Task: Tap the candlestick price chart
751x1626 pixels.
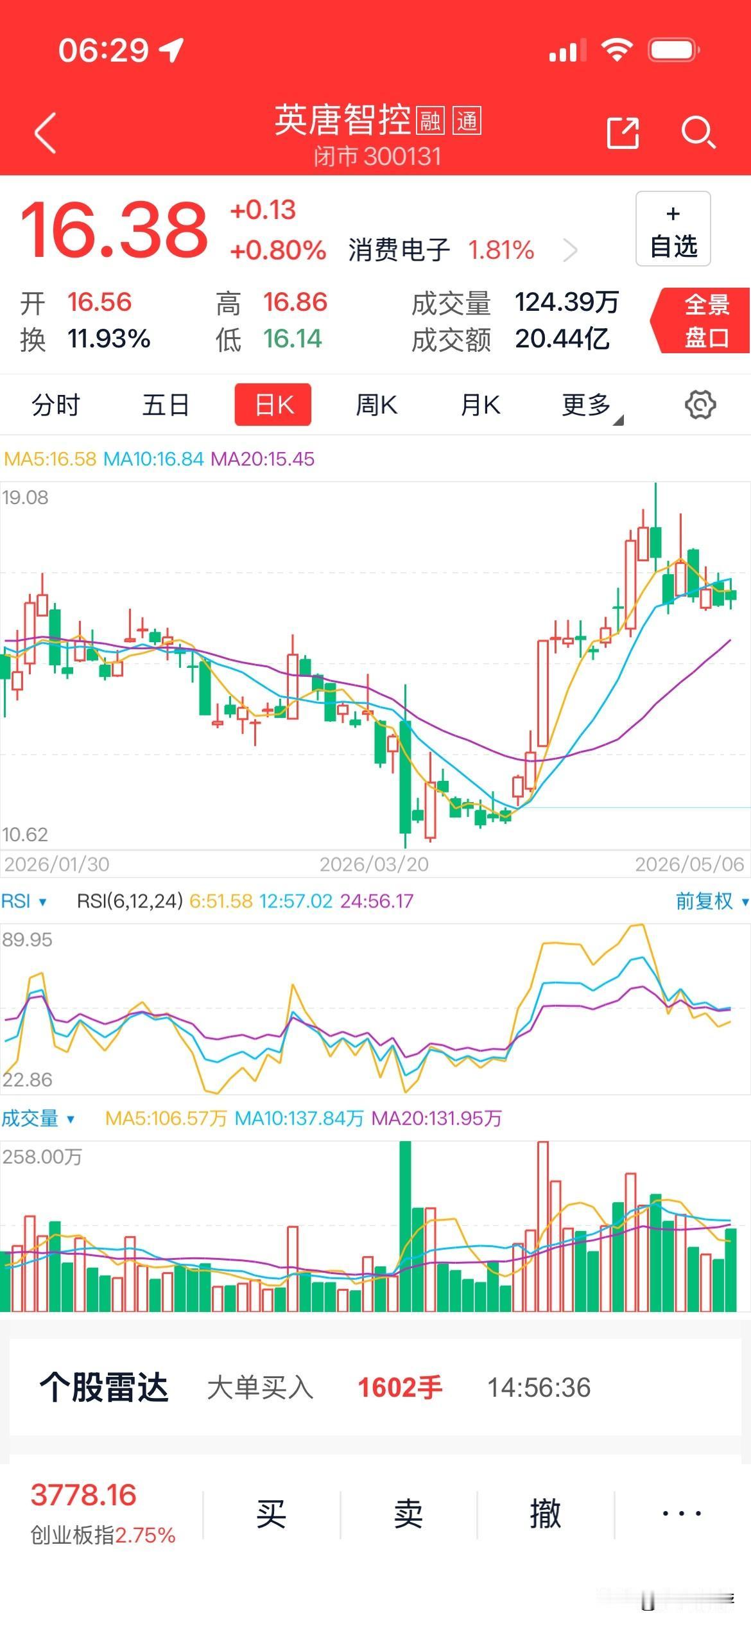Action: tap(376, 666)
